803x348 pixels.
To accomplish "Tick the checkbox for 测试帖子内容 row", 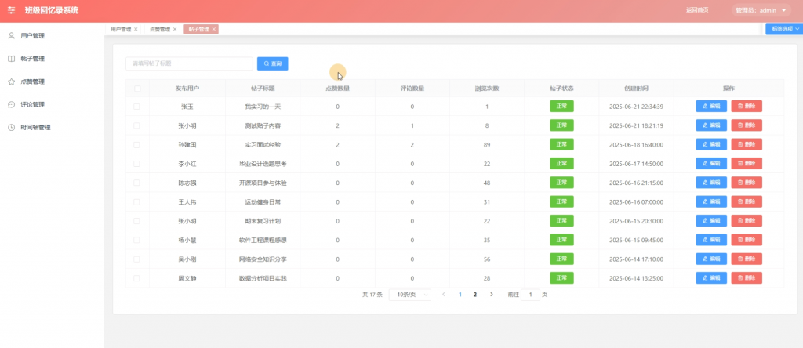I will 136,125.
